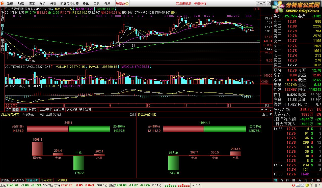Click the mail envelope status icon
Image resolution: width=322 pixels, height=188 pixels.
point(303,185)
